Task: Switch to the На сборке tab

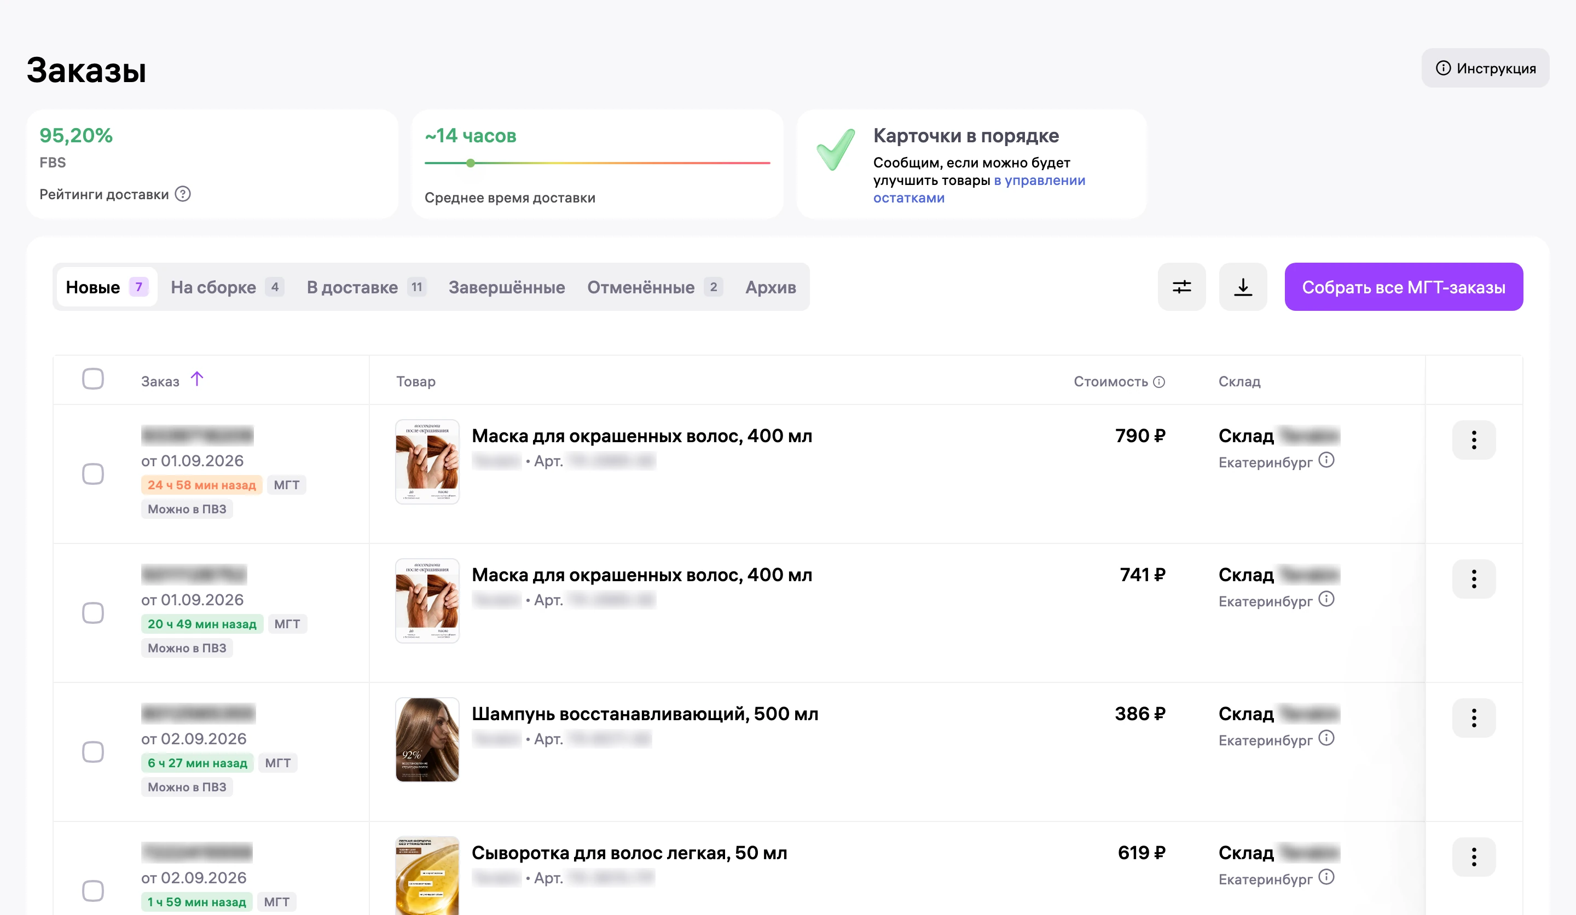Action: point(227,287)
